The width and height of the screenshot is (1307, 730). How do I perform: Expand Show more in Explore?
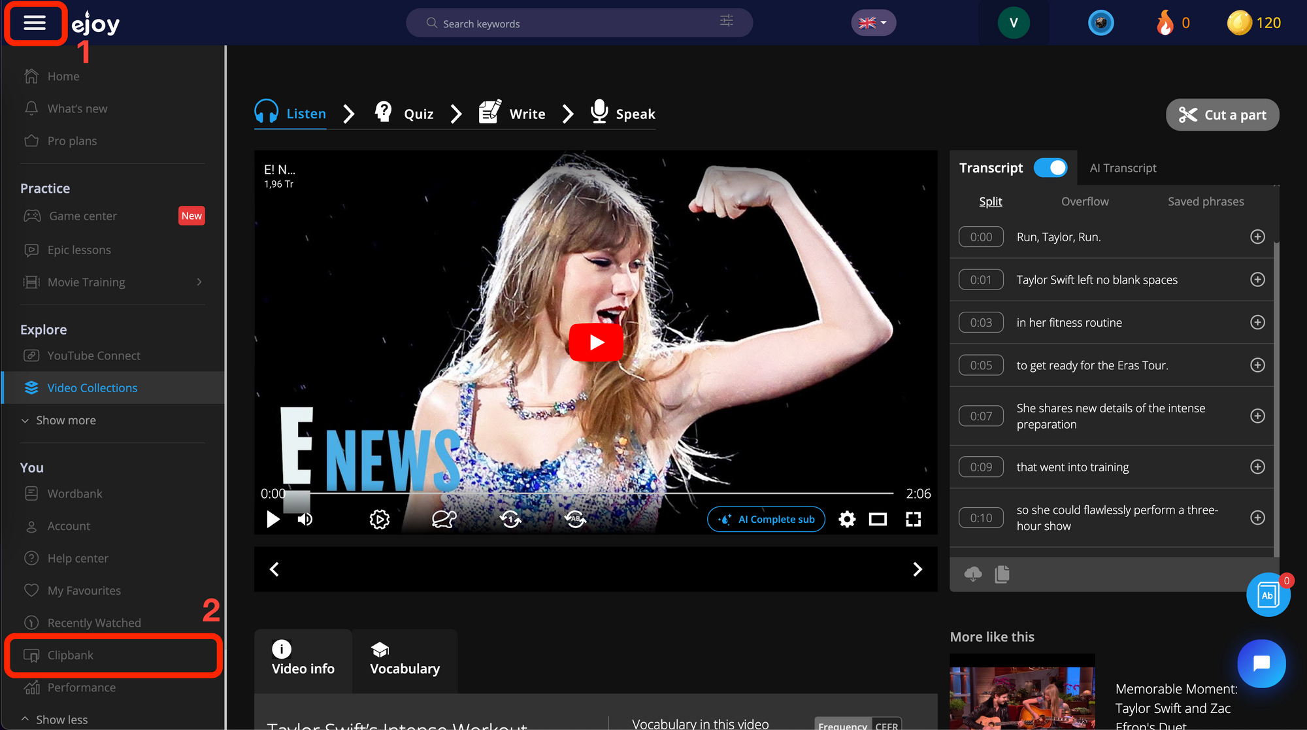[59, 420]
